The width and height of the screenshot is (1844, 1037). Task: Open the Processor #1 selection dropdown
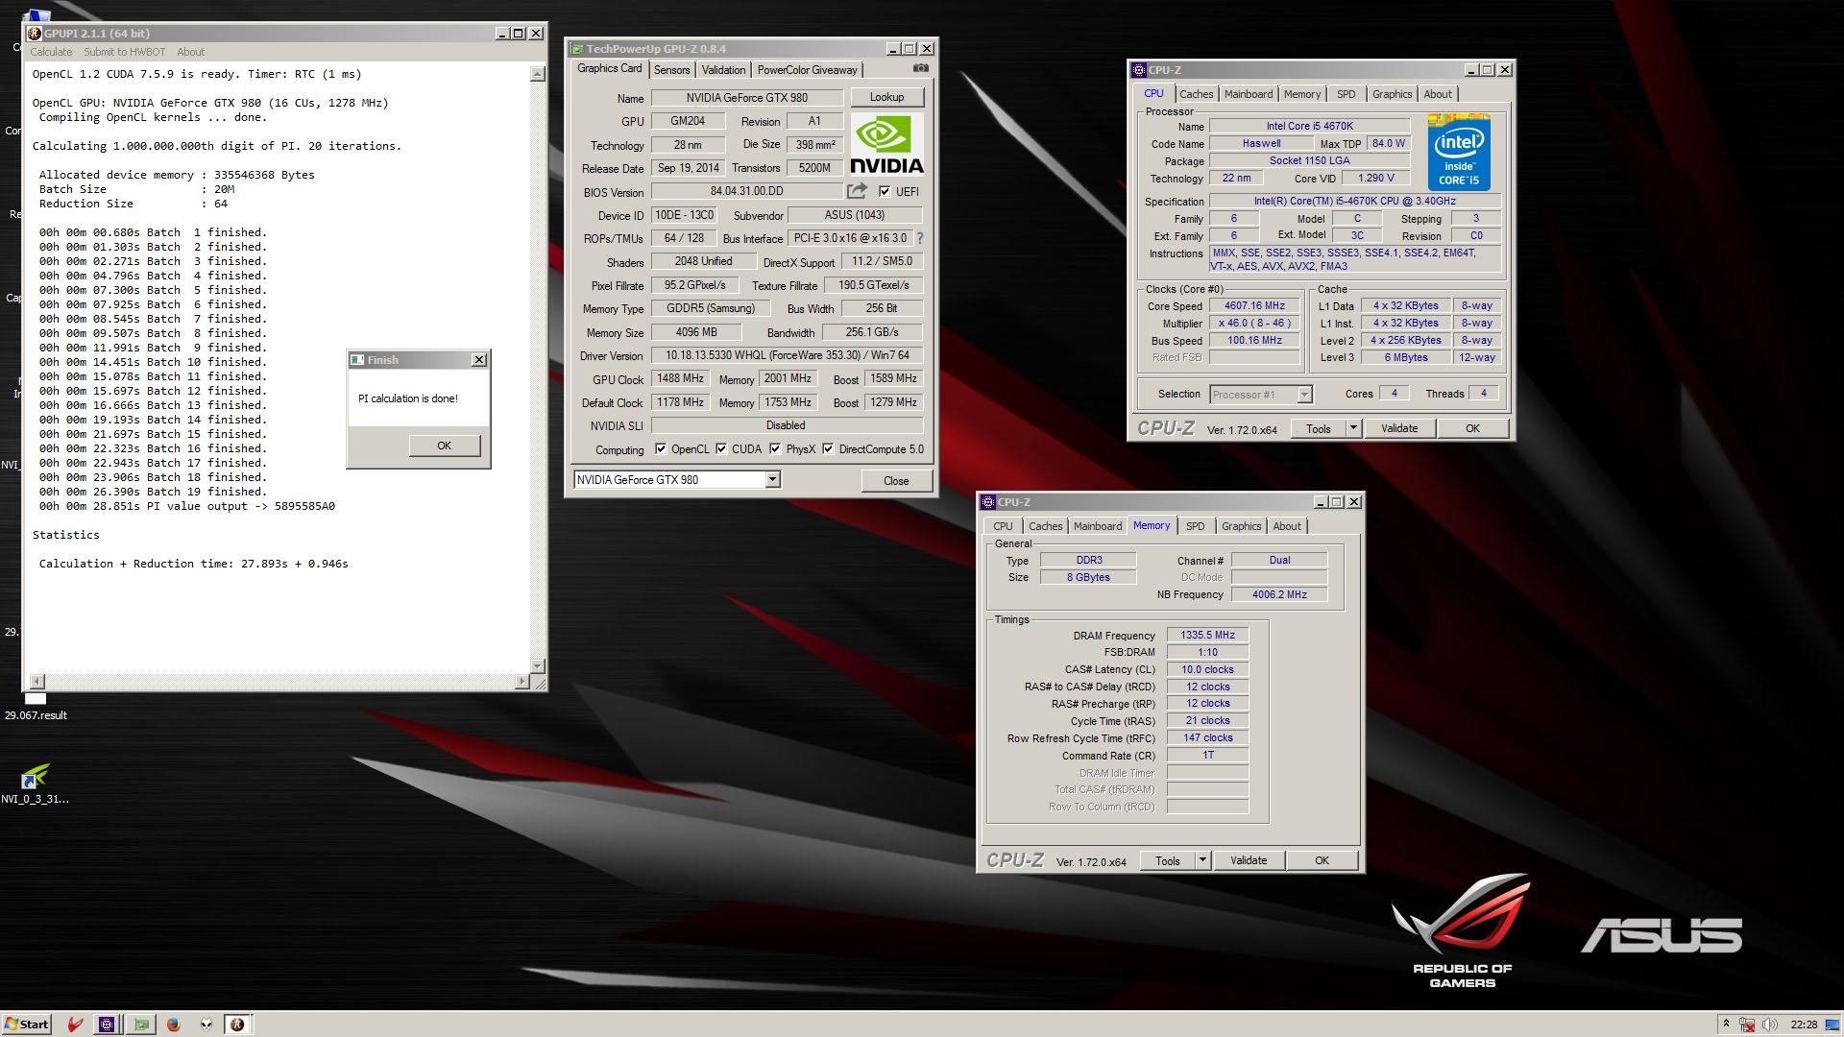(1303, 395)
